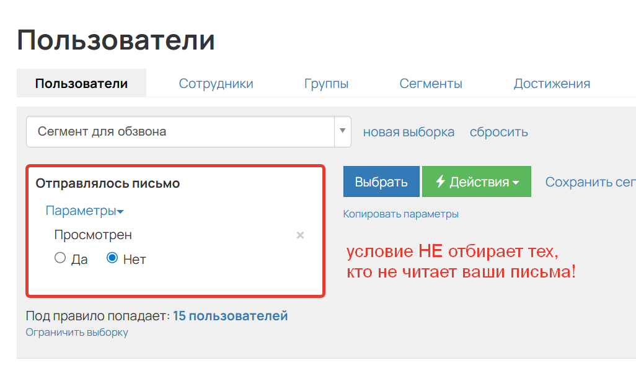Click the Отправлялось письмо condition title
This screenshot has width=636, height=376.
coord(107,183)
